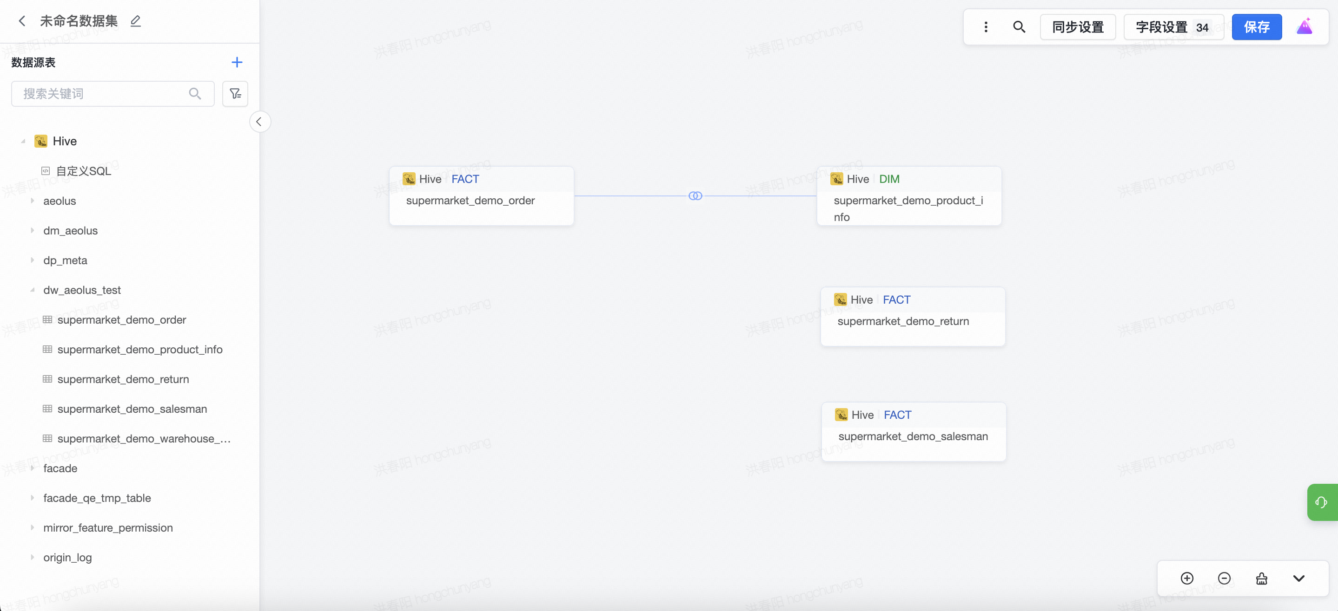
Task: Click the join icon between order and product tables
Action: point(695,195)
